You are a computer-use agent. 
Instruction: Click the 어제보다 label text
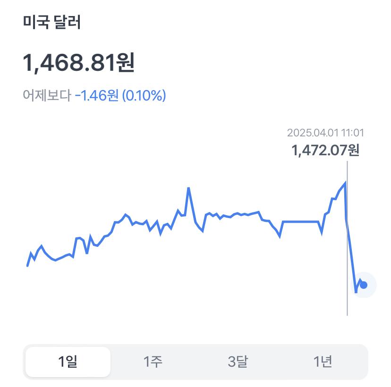[x=47, y=95]
